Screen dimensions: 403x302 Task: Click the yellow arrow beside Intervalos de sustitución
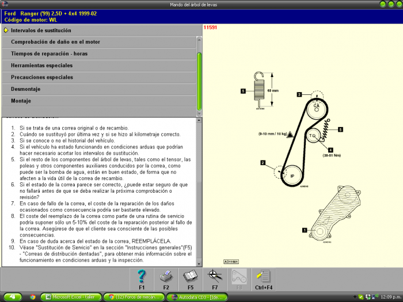click(x=6, y=30)
